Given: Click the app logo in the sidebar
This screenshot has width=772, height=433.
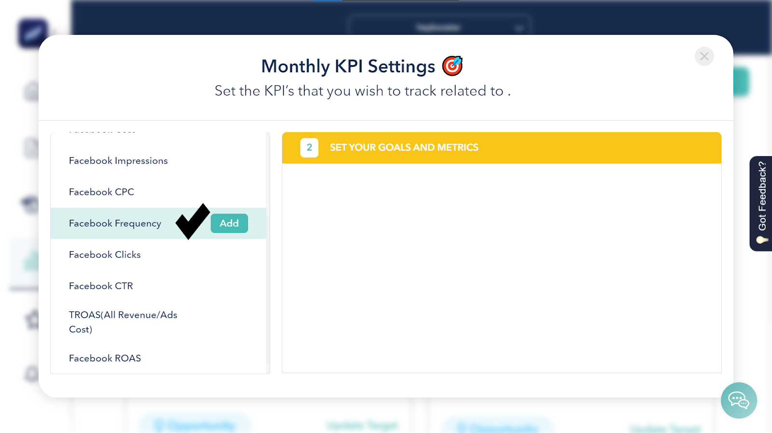Looking at the screenshot, I should pyautogui.click(x=33, y=33).
